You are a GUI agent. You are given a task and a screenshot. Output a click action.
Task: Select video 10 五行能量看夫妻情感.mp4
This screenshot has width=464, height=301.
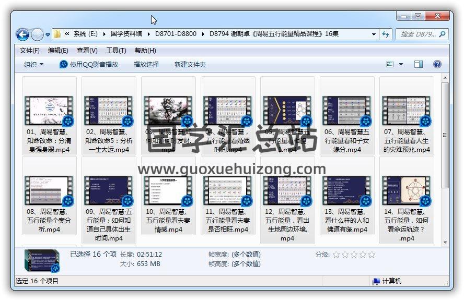168,196
